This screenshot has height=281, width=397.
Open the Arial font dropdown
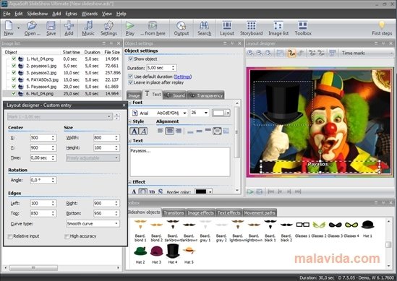click(x=185, y=113)
